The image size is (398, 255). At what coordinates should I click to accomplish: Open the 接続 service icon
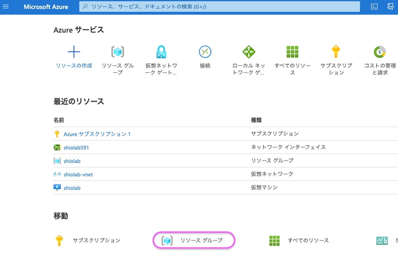tap(205, 51)
